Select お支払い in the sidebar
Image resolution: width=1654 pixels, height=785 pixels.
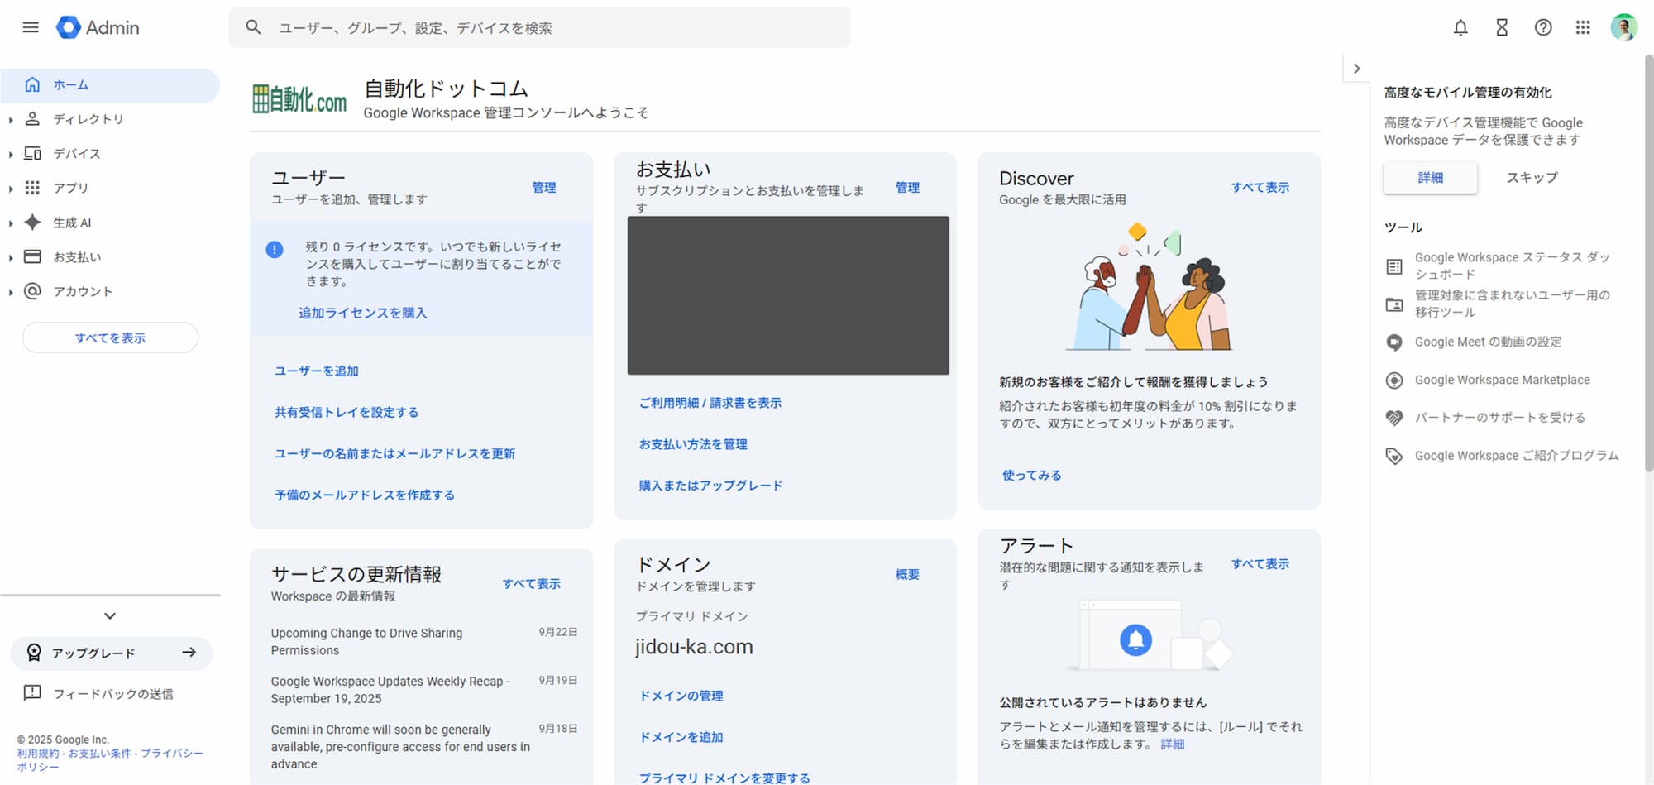coord(77,257)
